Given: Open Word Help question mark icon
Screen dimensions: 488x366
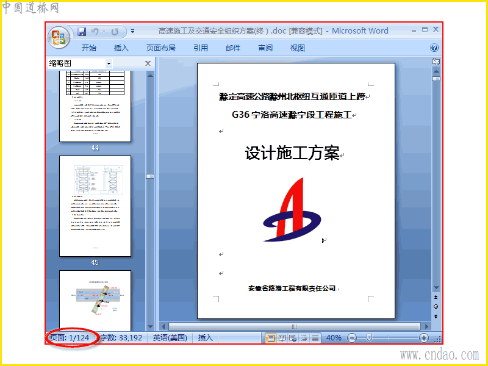Looking at the screenshot, I should [x=434, y=48].
